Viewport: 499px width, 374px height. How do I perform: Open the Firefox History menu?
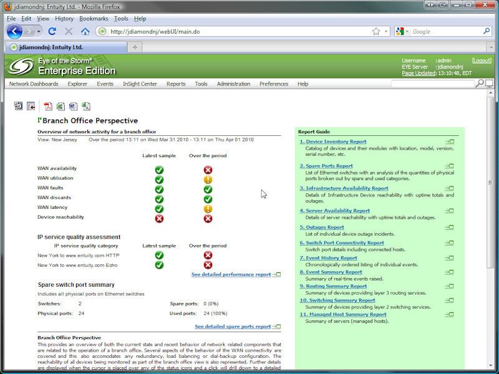[64, 19]
